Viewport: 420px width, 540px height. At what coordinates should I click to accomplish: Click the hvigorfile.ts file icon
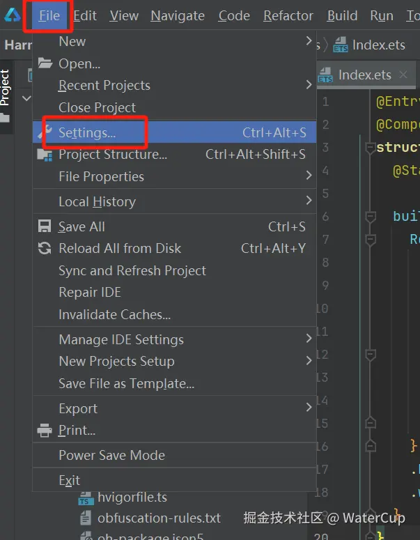point(86,497)
